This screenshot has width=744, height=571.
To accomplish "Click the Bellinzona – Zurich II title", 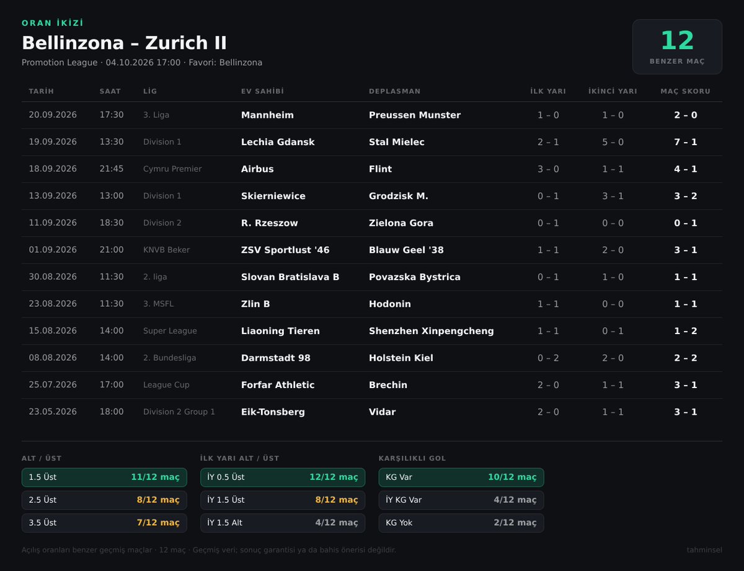I will click(x=124, y=43).
